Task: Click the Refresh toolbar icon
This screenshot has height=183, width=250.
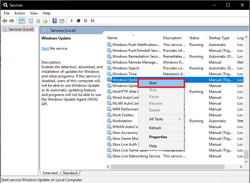Action: 38,21
